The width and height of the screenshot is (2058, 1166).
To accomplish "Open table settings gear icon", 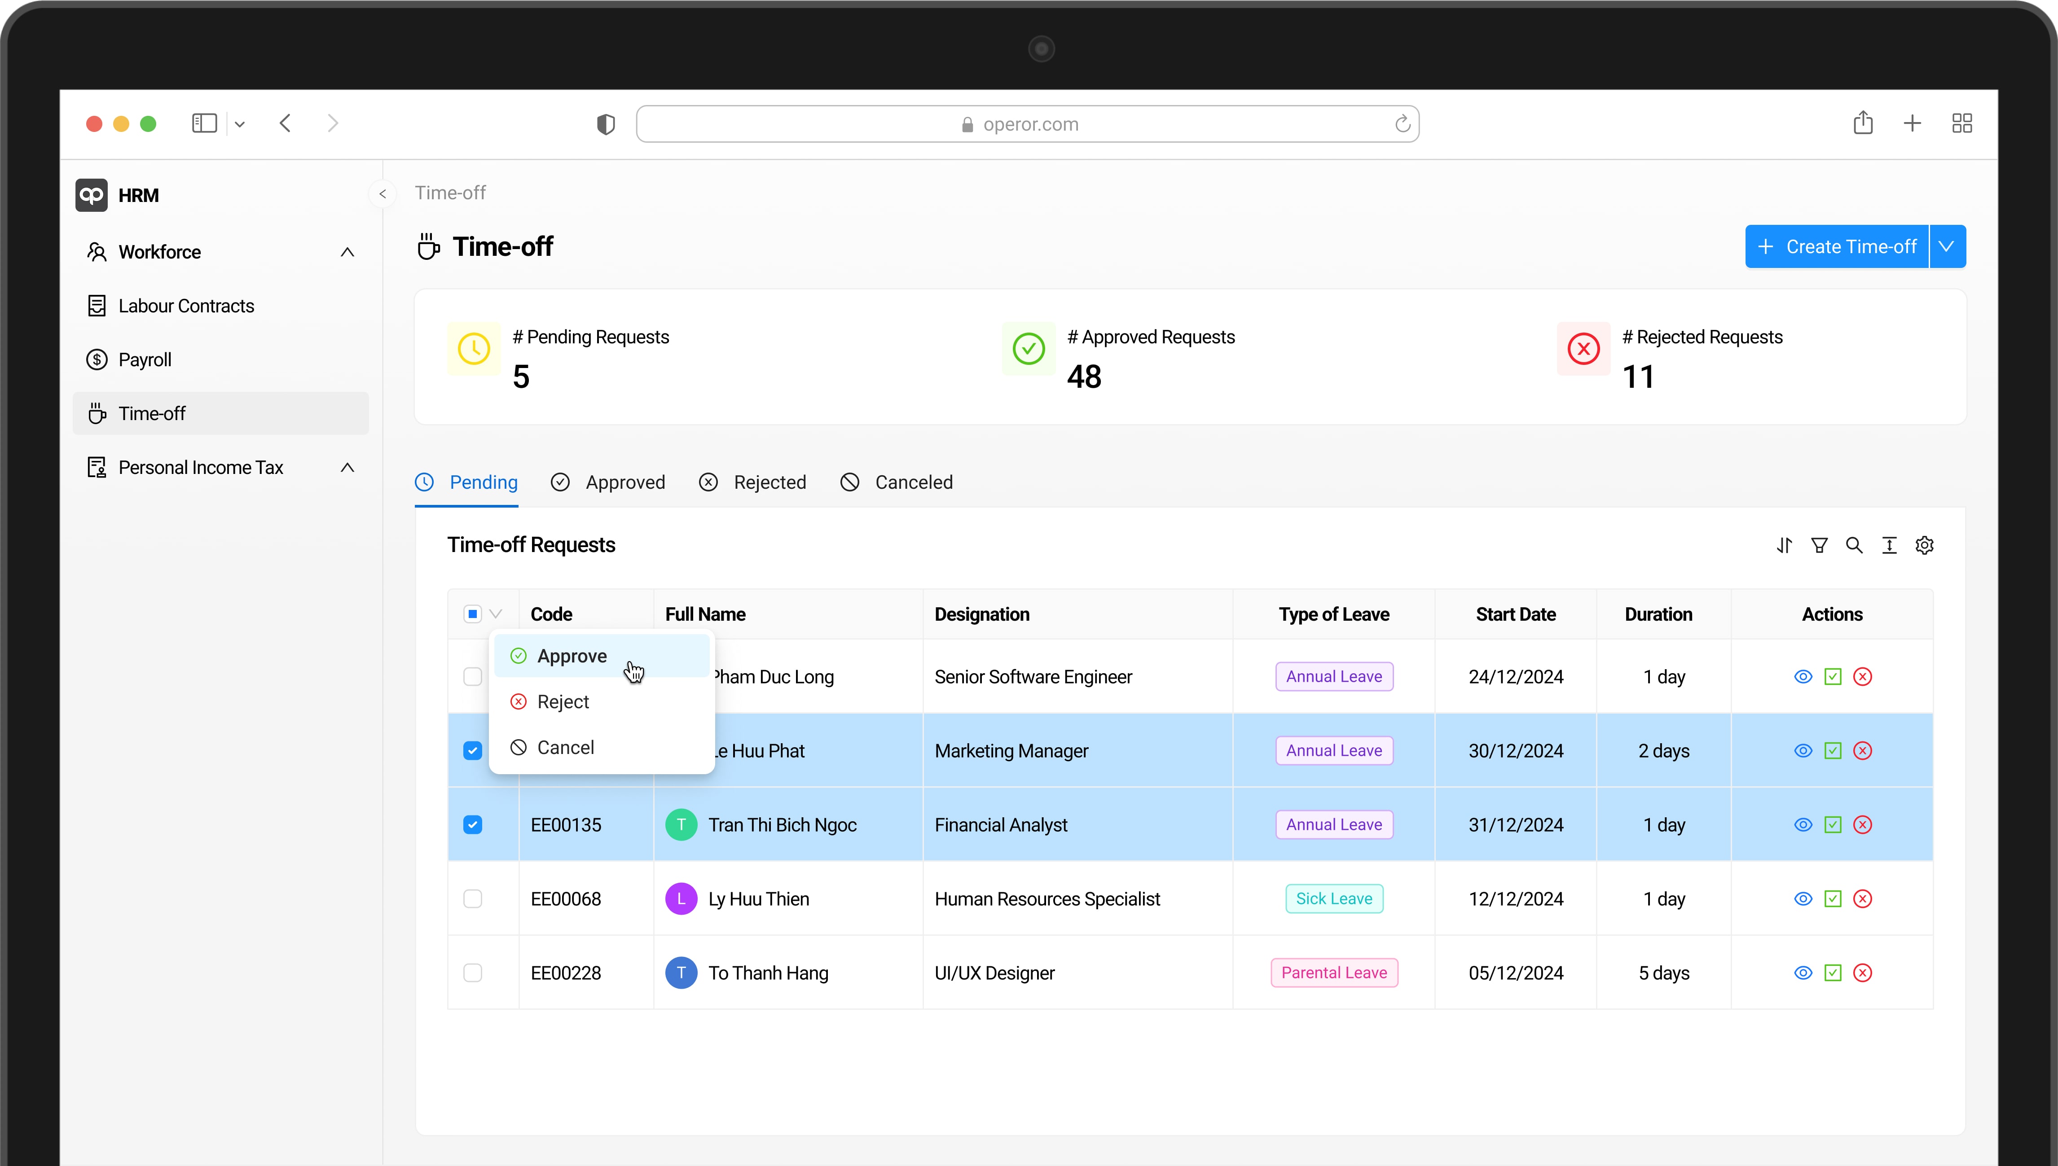I will pyautogui.click(x=1924, y=545).
